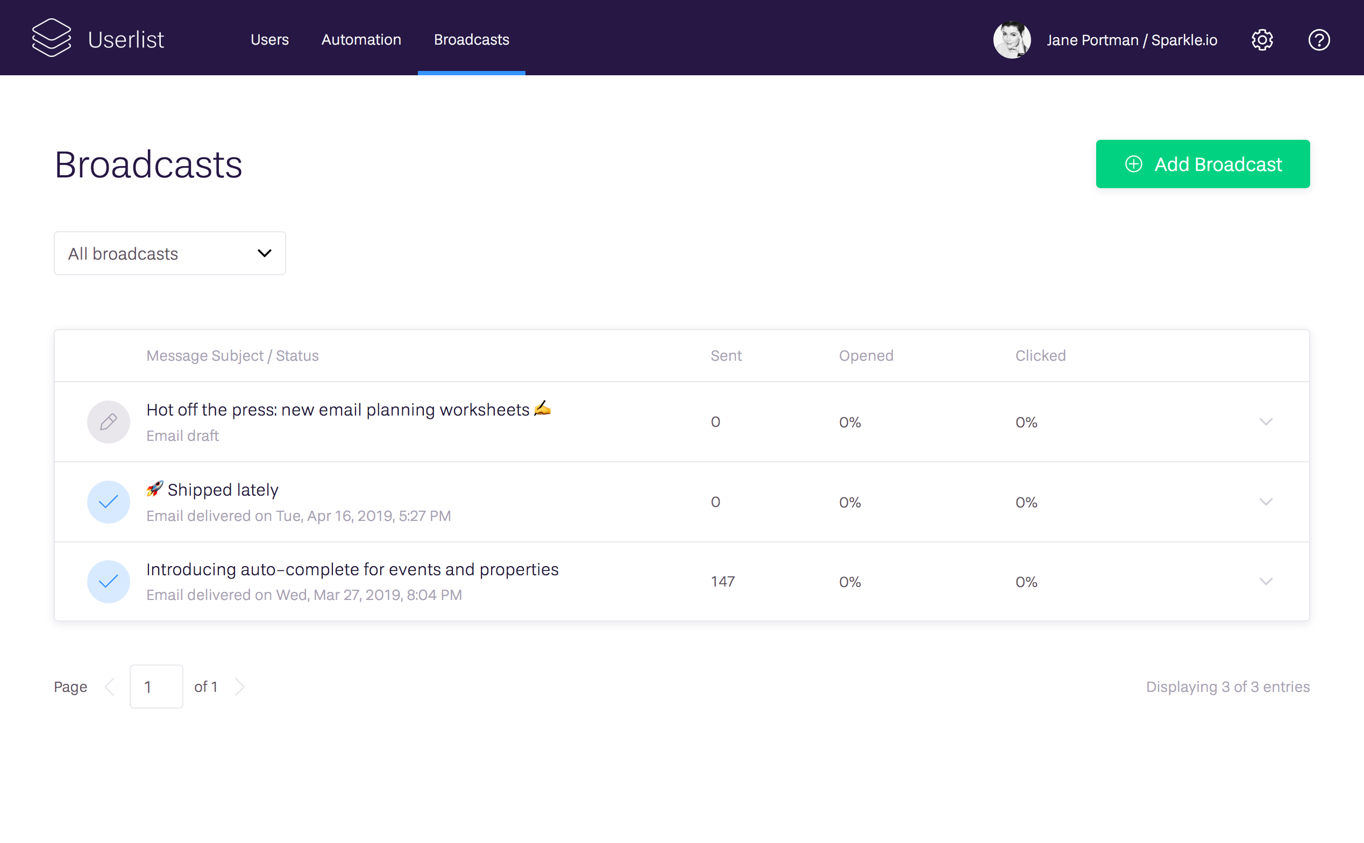
Task: Expand the Shipped lately row chevron
Action: pos(1266,502)
